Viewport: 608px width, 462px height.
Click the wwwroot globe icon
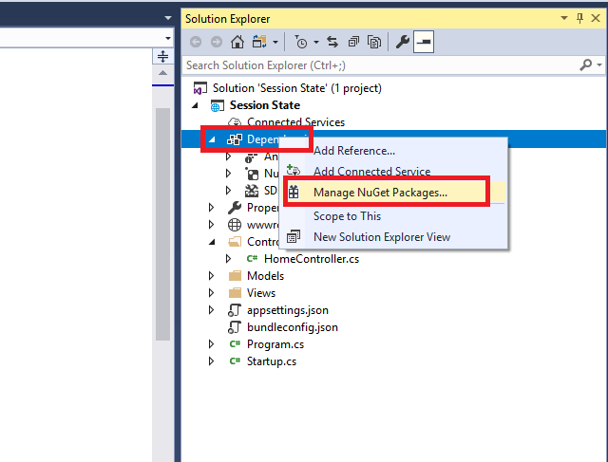coord(235,225)
